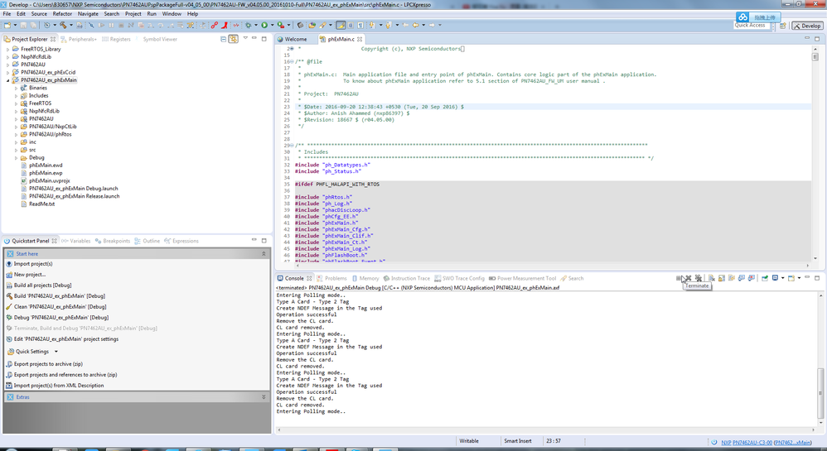Click 'Build all projects [Debug]' link
Image resolution: width=827 pixels, height=451 pixels.
point(43,285)
